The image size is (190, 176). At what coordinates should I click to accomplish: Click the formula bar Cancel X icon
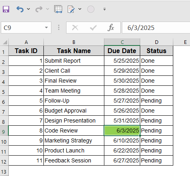tap(75, 28)
